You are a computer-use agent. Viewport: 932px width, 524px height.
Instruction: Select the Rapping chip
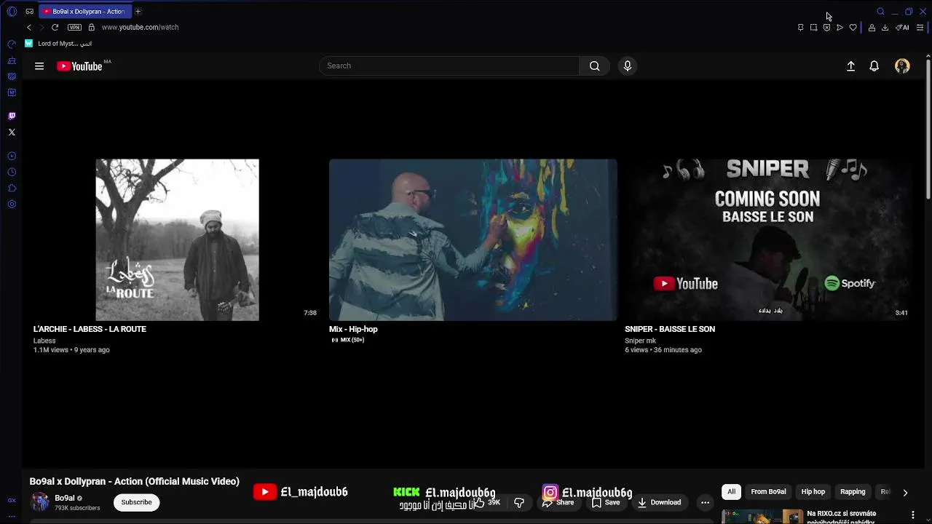tap(853, 492)
